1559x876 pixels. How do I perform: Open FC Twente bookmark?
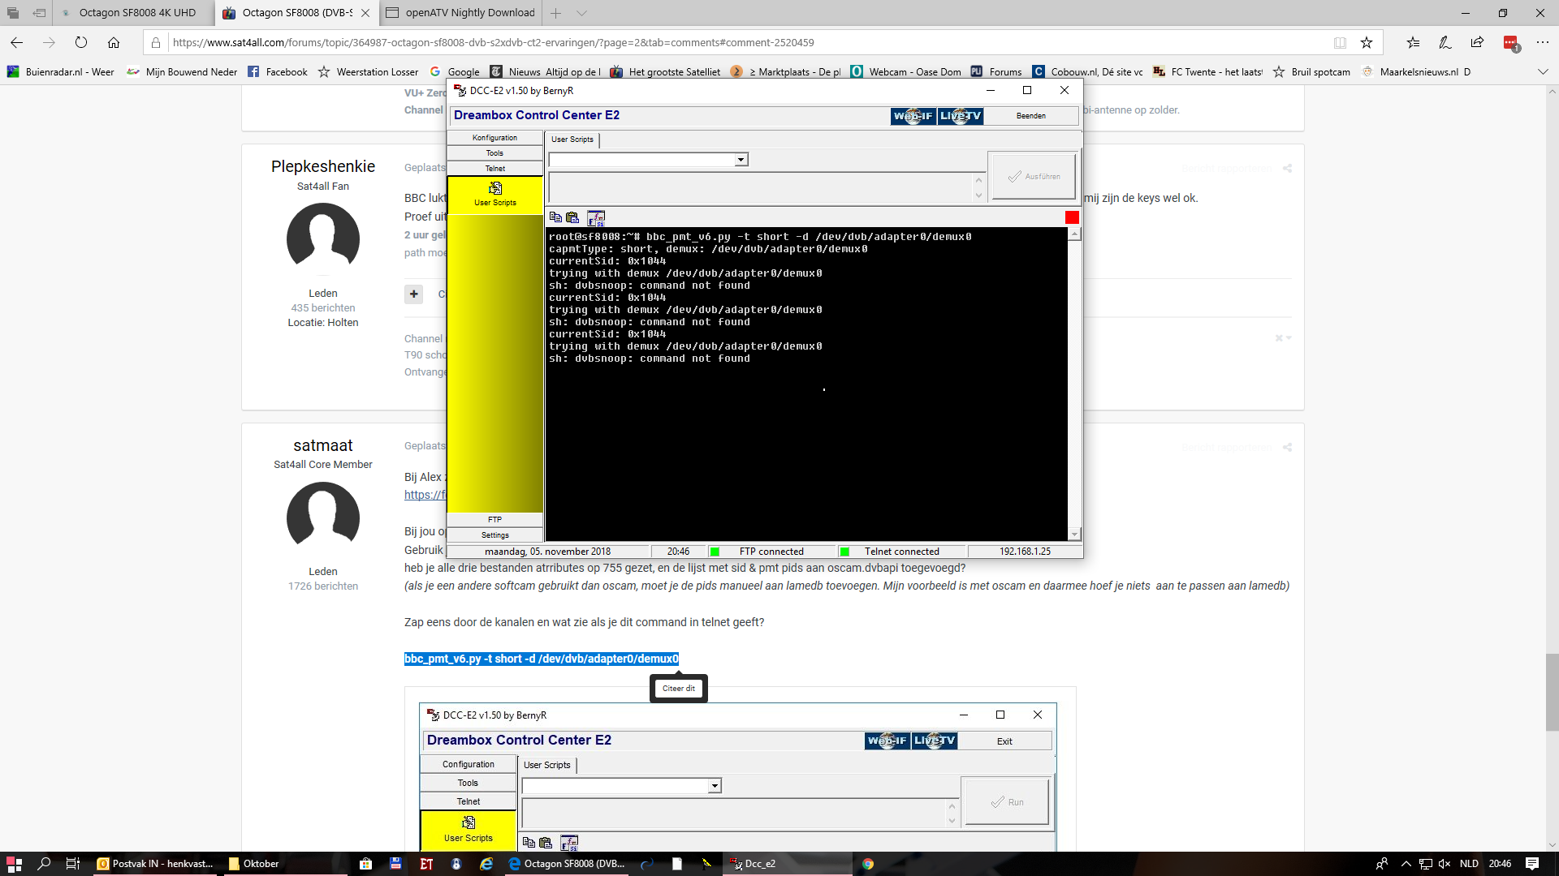(x=1208, y=72)
